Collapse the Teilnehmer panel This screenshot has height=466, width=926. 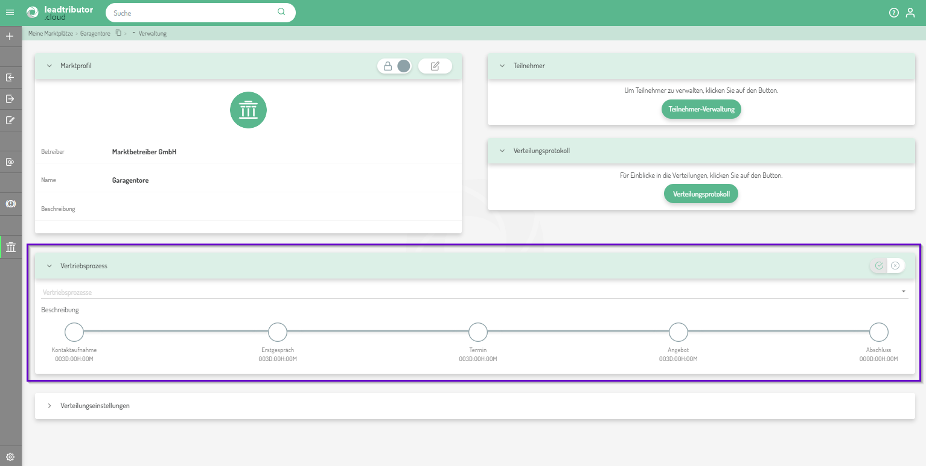click(x=502, y=66)
